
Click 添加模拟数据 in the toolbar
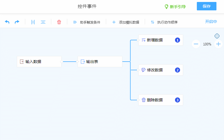[125, 22]
